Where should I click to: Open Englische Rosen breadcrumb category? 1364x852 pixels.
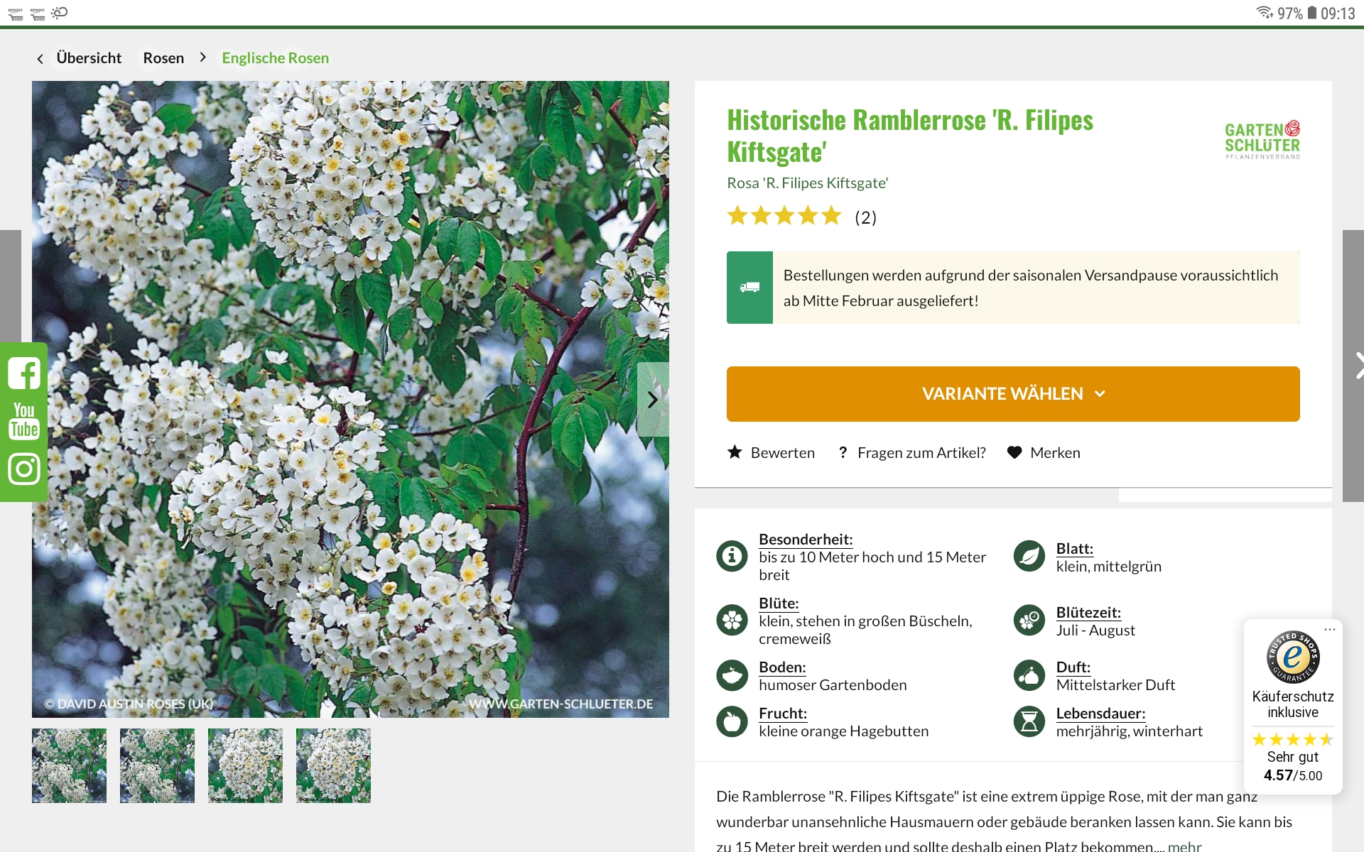pyautogui.click(x=275, y=58)
